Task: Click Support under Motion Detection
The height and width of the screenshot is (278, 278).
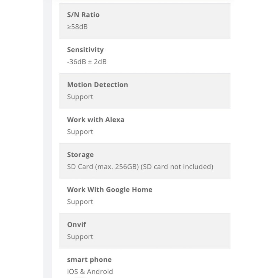Action: tap(80, 97)
